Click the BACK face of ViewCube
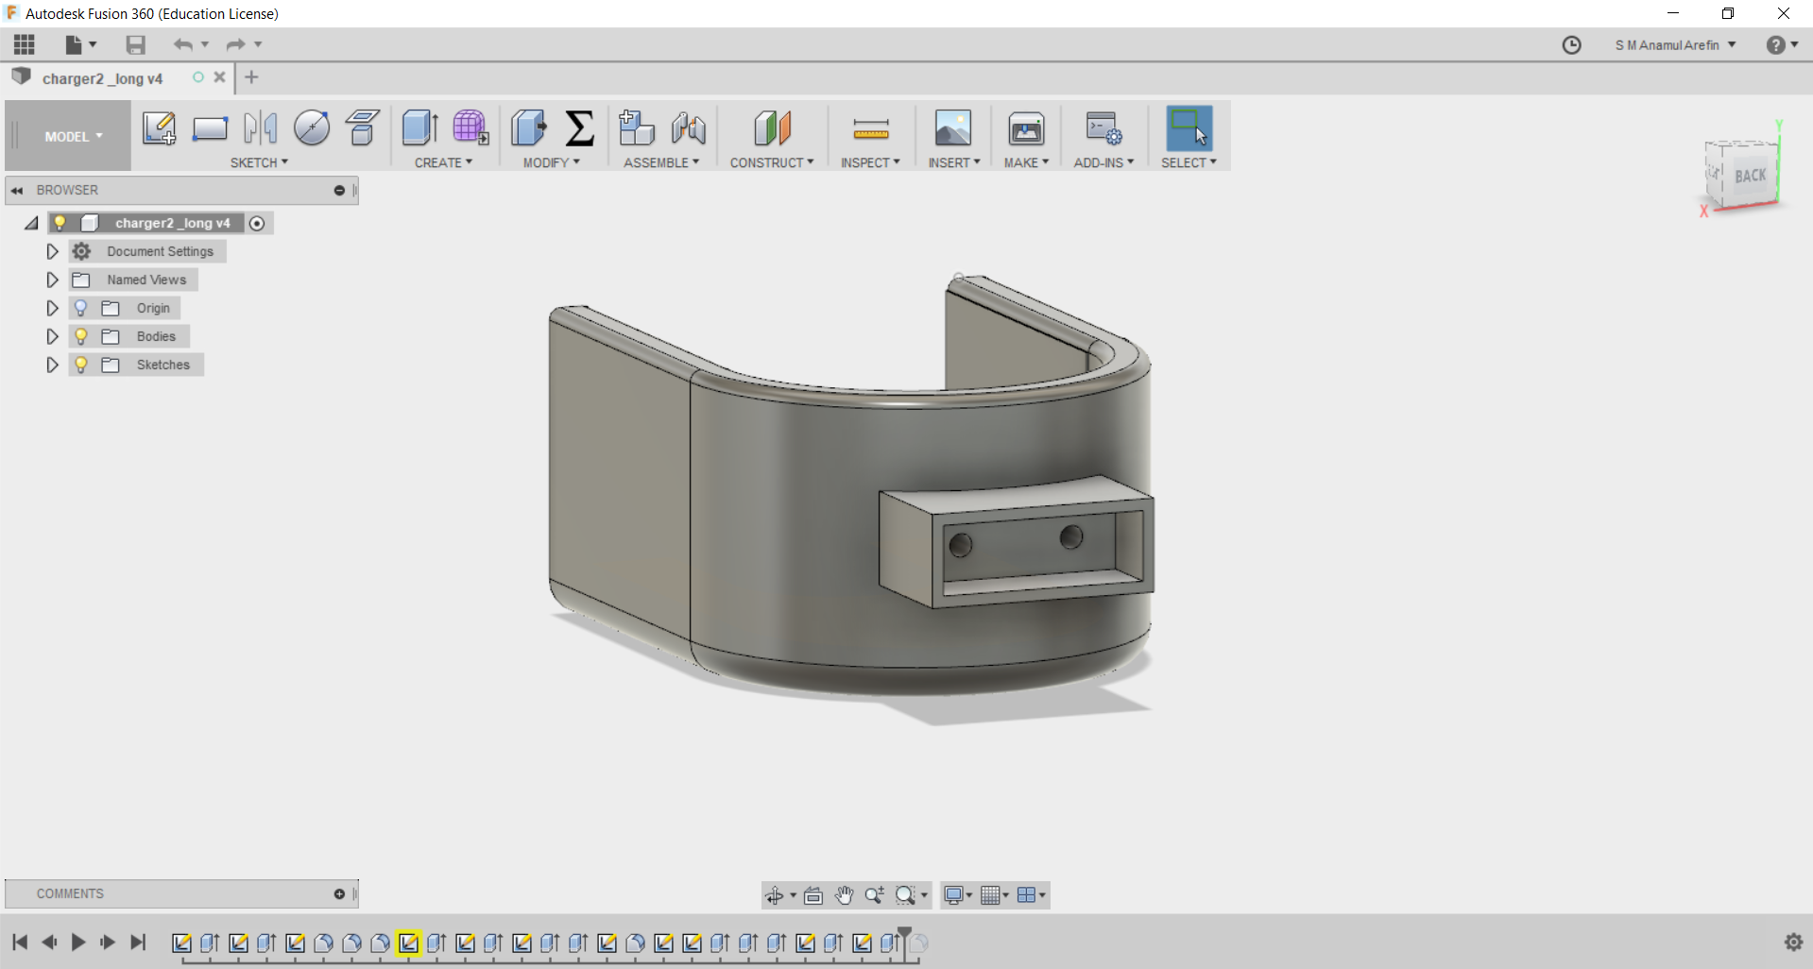Image resolution: width=1813 pixels, height=969 pixels. click(1750, 176)
